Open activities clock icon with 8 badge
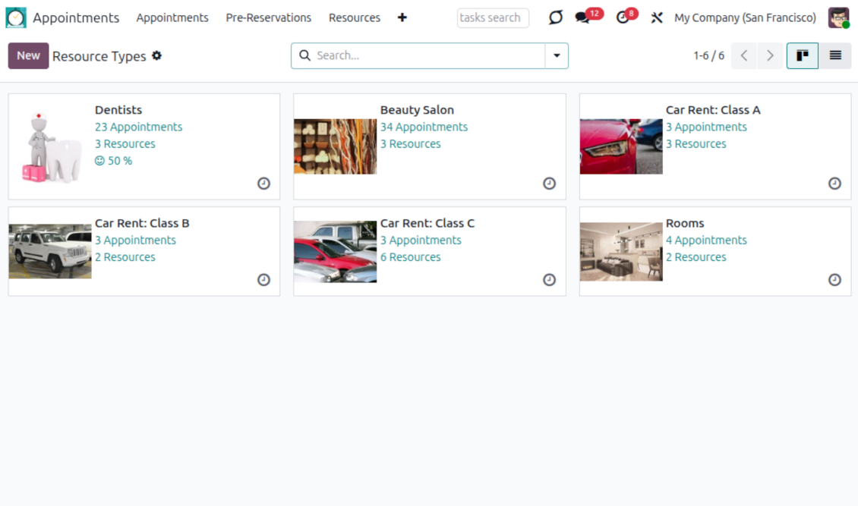The height and width of the screenshot is (506, 858). [623, 17]
